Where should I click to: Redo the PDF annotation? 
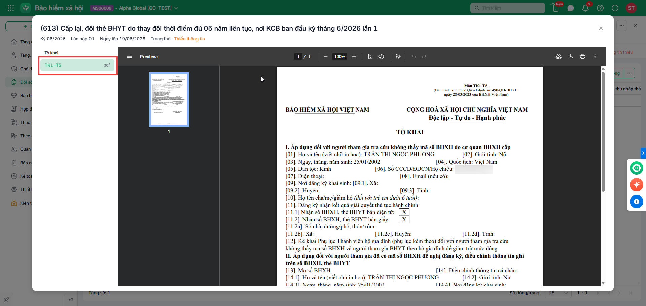(x=424, y=57)
